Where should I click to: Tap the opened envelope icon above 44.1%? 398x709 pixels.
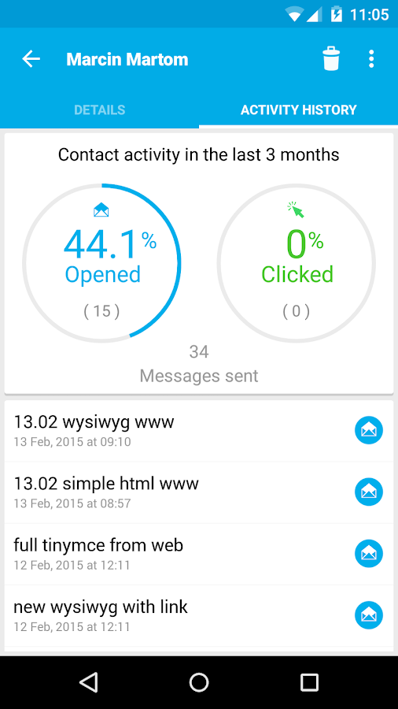pos(101,210)
